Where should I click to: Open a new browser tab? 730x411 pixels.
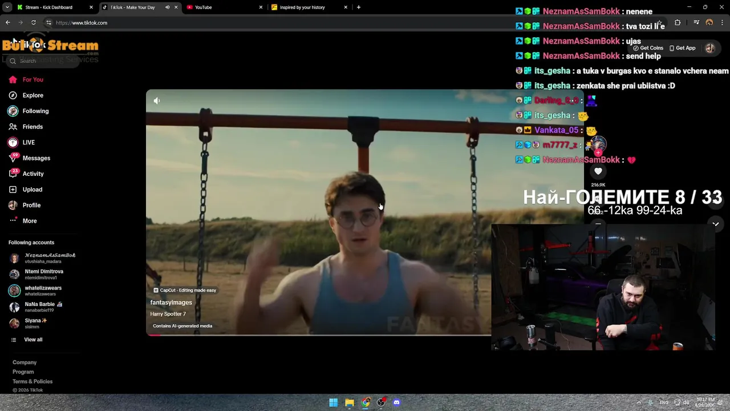pos(358,7)
